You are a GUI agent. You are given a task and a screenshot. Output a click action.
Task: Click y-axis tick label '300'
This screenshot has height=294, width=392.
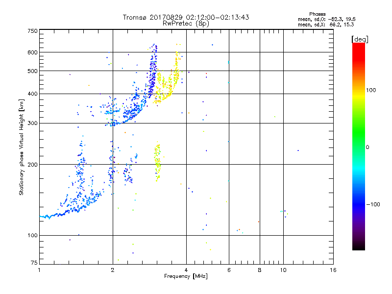pyautogui.click(x=32, y=123)
